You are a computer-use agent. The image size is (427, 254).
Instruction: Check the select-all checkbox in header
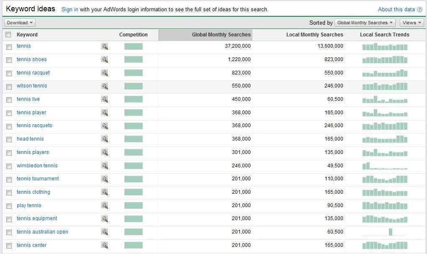click(8, 35)
